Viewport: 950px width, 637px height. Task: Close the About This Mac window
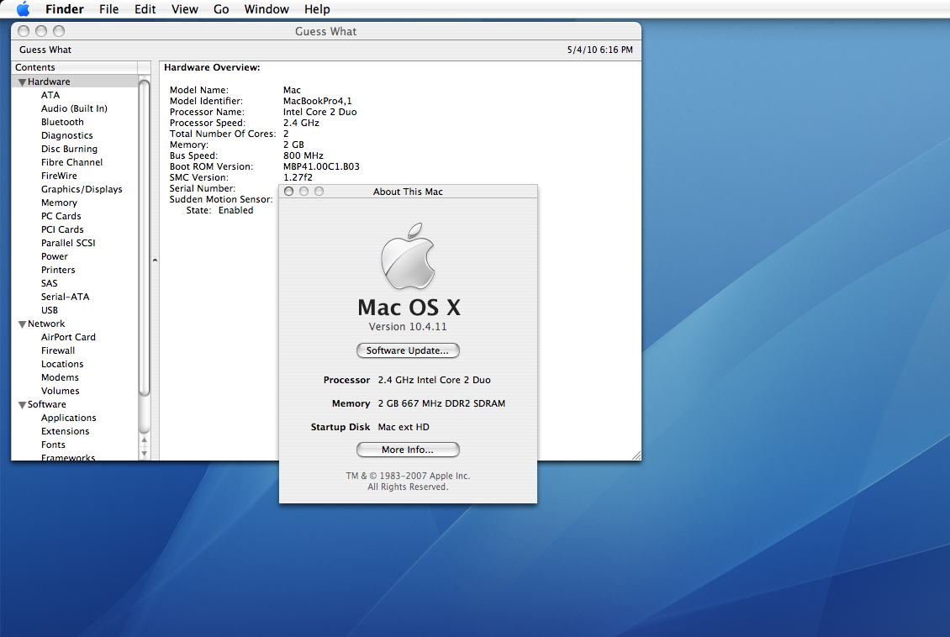click(x=289, y=192)
